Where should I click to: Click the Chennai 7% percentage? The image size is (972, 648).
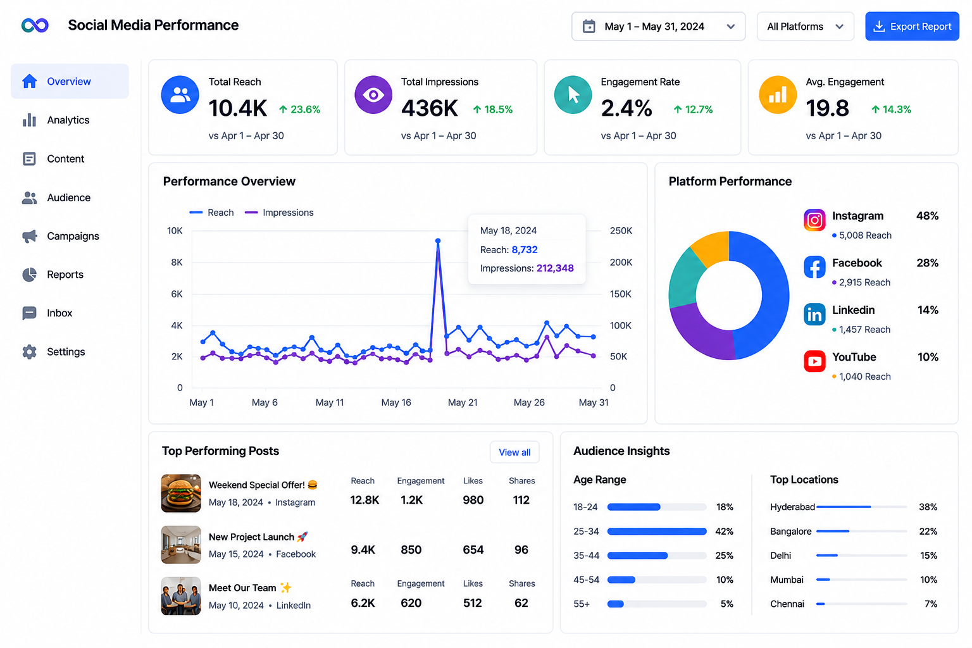point(931,604)
